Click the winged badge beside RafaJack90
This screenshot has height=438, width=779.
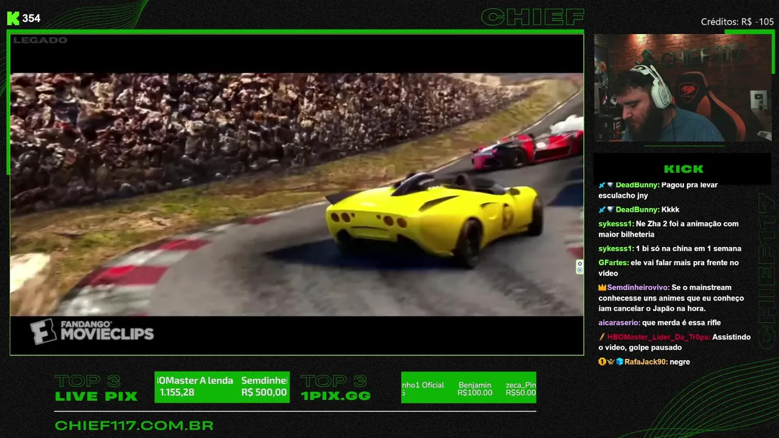point(611,362)
